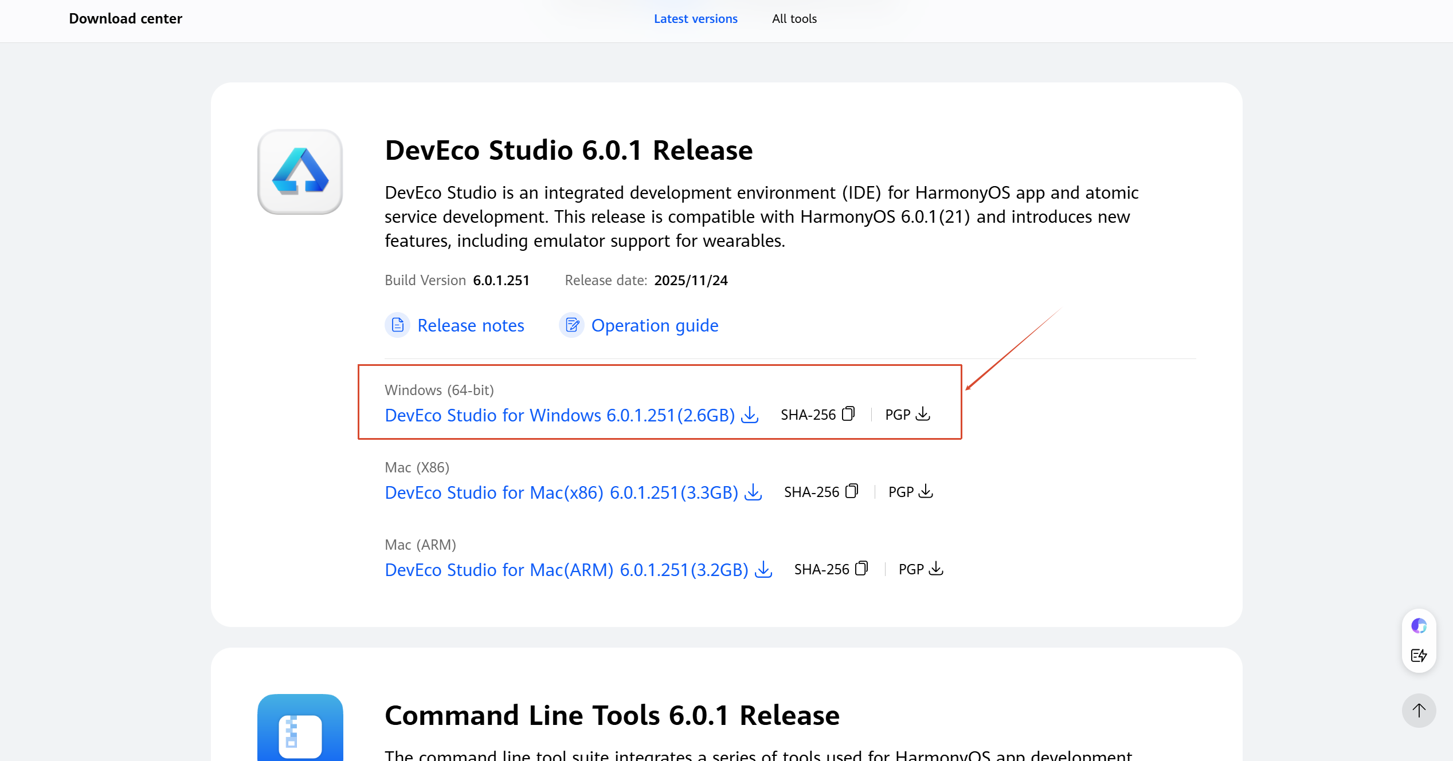Click the DevEco Studio app logo
The height and width of the screenshot is (761, 1453).
tap(300, 172)
